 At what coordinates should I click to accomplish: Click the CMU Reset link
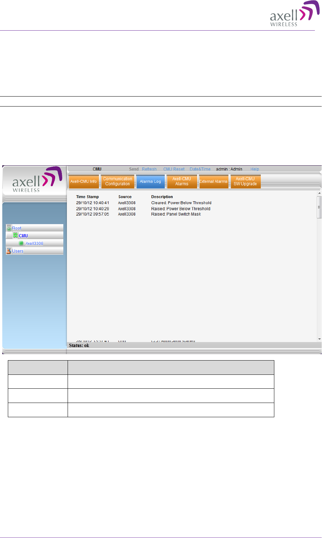pyautogui.click(x=174, y=169)
